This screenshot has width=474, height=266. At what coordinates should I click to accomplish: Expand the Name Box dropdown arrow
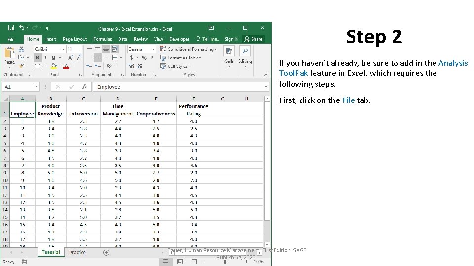(36, 87)
